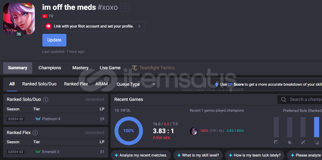Click the Turkey flag region icon
The height and width of the screenshot is (160, 322).
[45, 16]
